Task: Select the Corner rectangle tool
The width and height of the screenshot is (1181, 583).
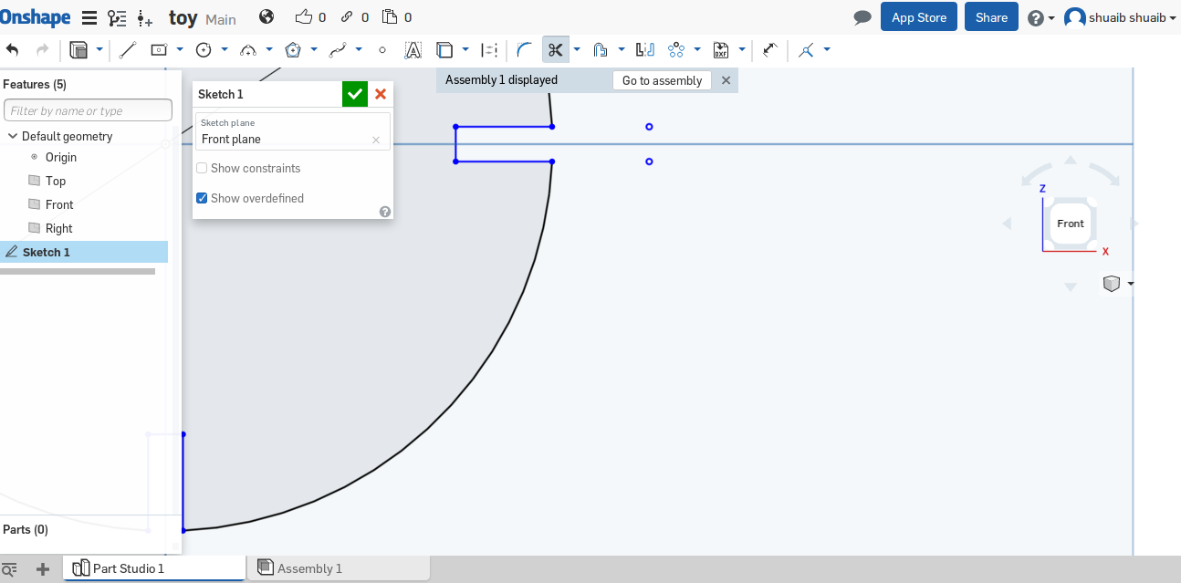Action: [x=159, y=49]
